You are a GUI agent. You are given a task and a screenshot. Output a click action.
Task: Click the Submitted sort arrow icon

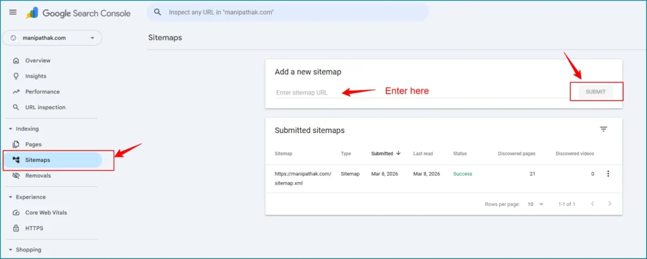tap(398, 153)
